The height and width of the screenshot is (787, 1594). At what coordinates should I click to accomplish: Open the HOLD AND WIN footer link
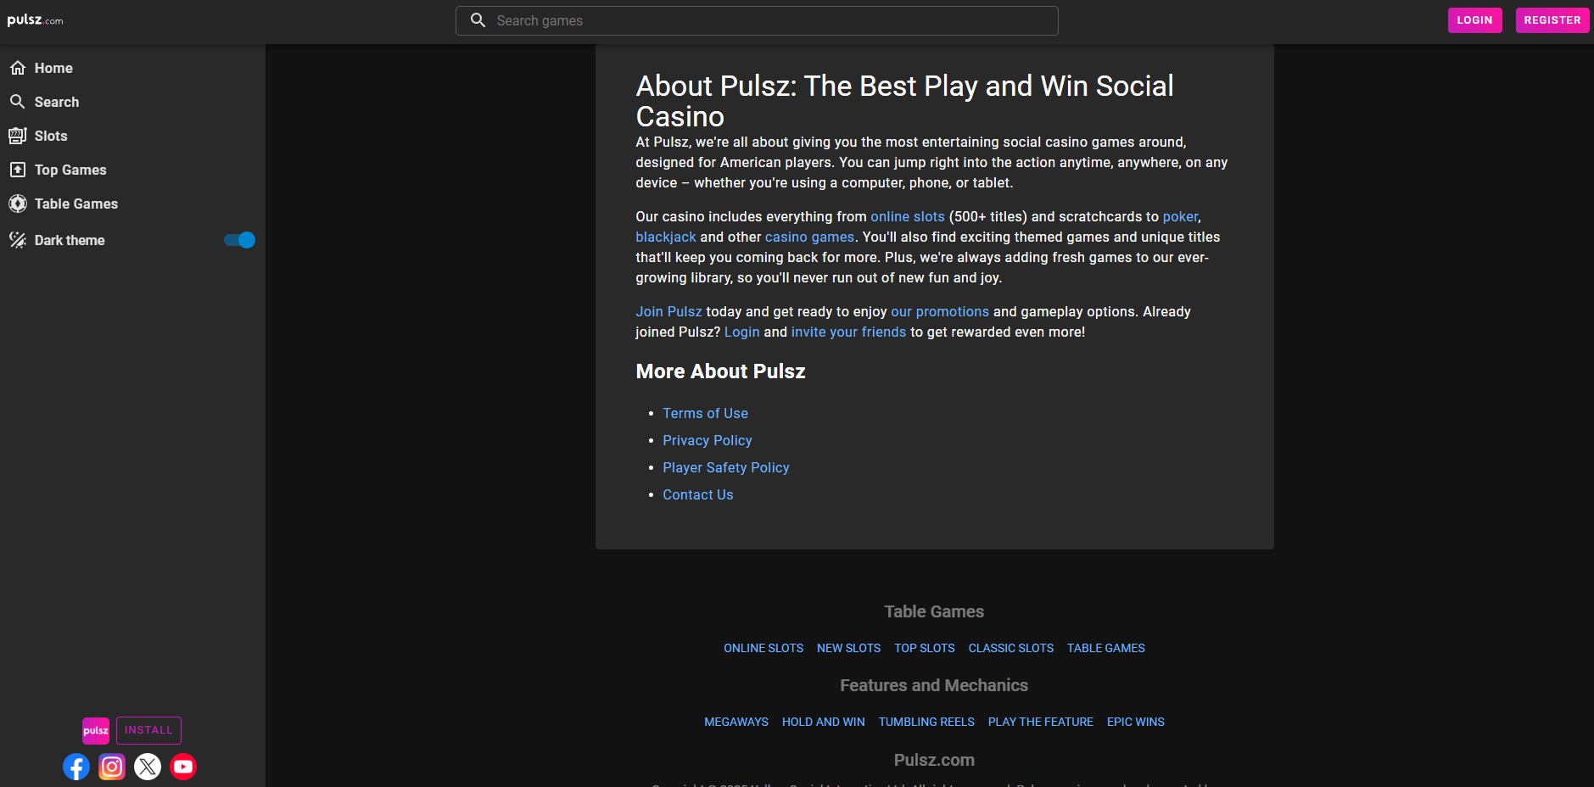(x=824, y=722)
